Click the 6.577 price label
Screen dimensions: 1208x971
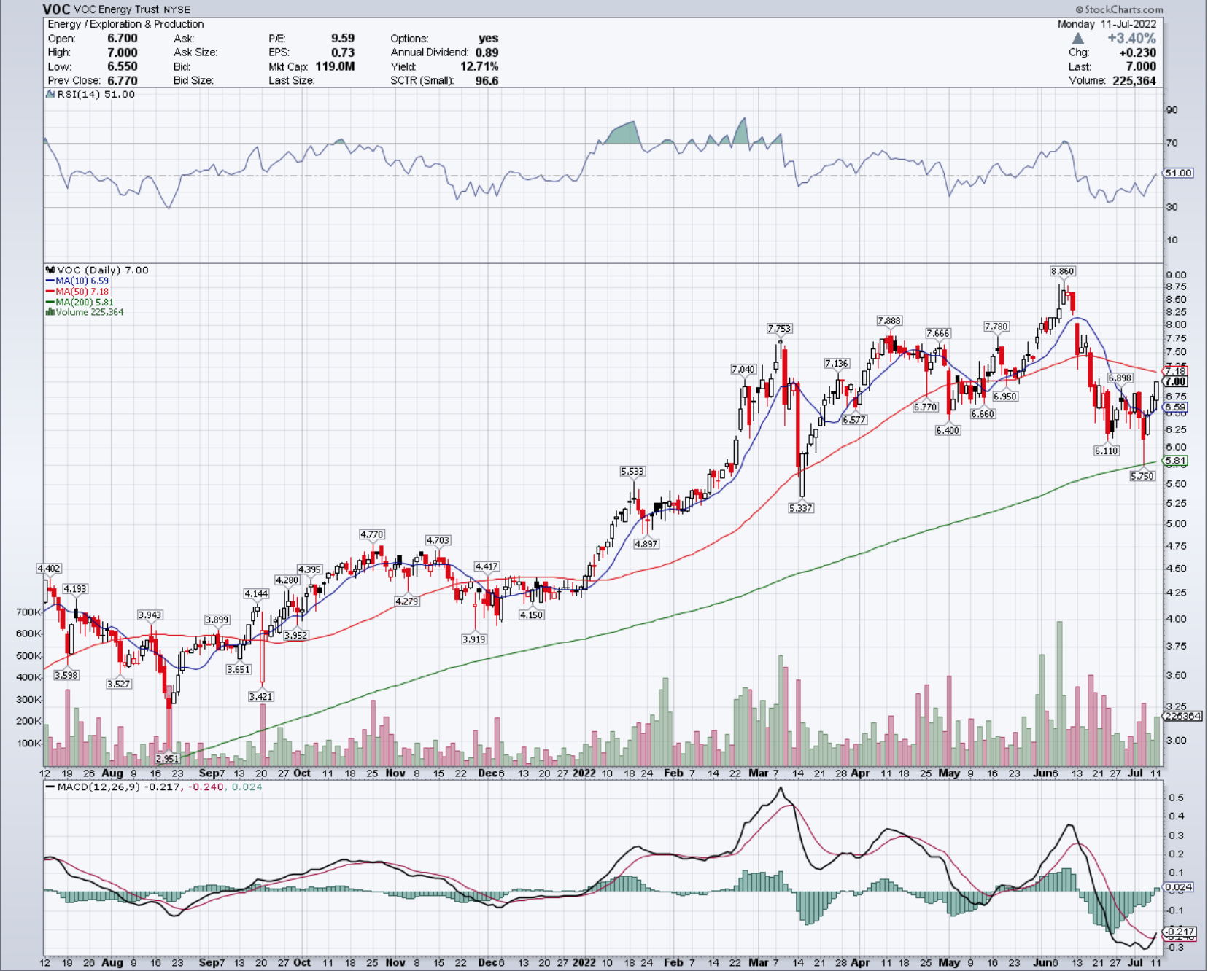coord(854,420)
